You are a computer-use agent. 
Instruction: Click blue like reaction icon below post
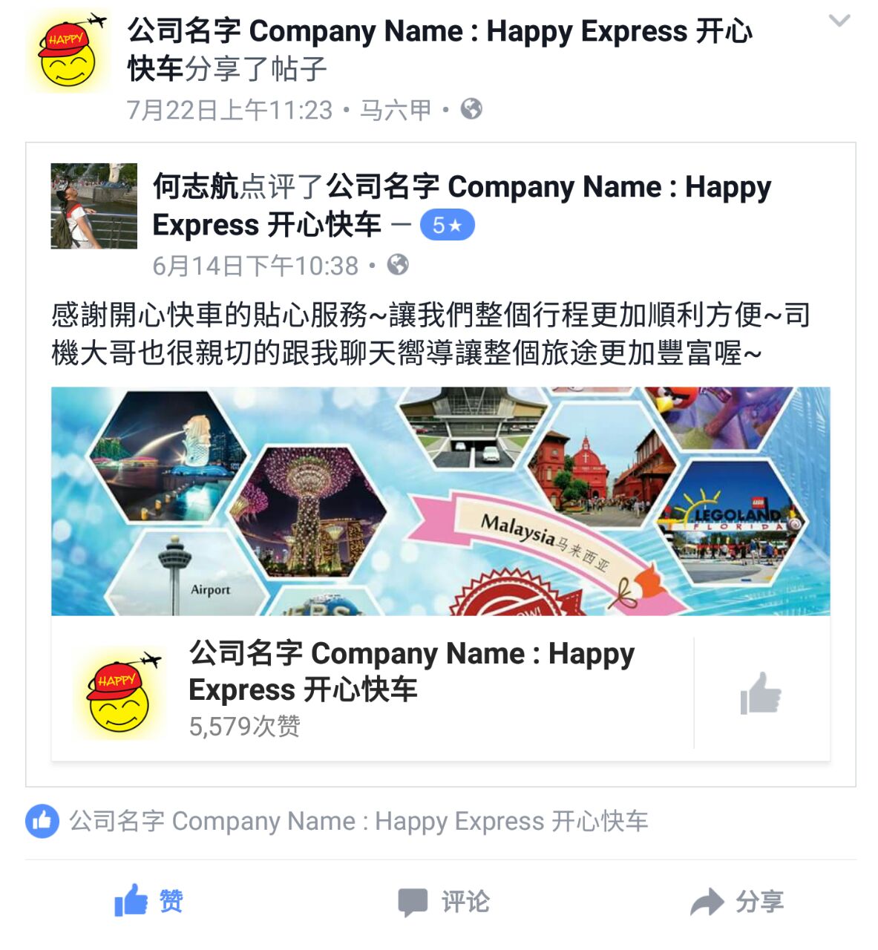point(42,821)
